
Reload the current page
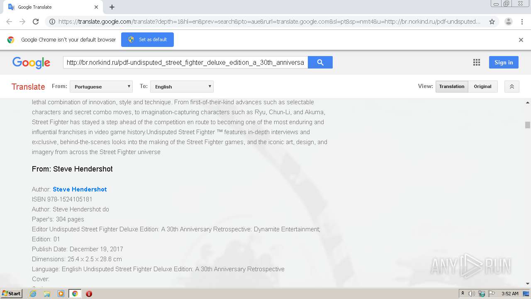coord(36,22)
